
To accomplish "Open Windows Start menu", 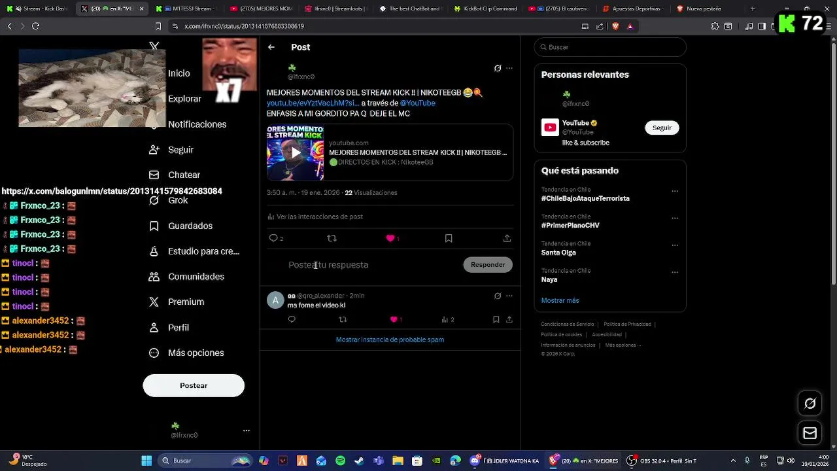I will (x=146, y=461).
